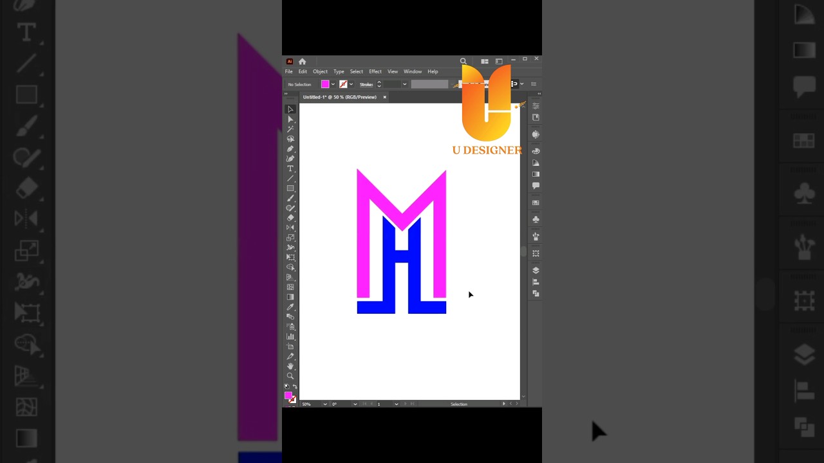Open the Object menu
The height and width of the screenshot is (463, 824).
pos(320,71)
